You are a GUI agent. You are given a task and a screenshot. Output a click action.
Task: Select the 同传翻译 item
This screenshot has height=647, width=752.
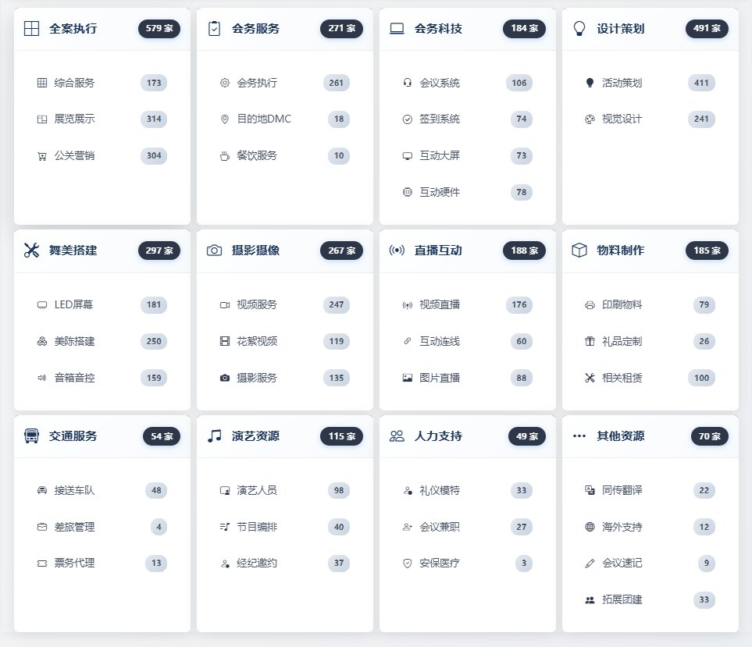point(622,491)
